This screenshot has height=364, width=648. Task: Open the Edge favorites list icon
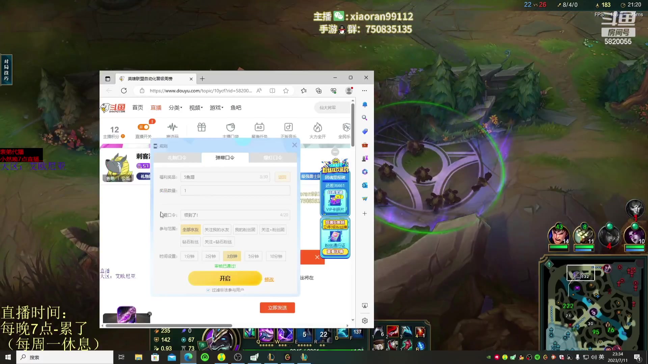coord(304,91)
